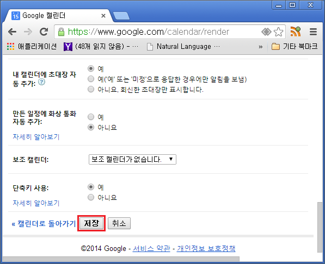The width and height of the screenshot is (325, 264).
Task: Select 예 for 화상 통화 자동 추가
Action: coord(91,117)
